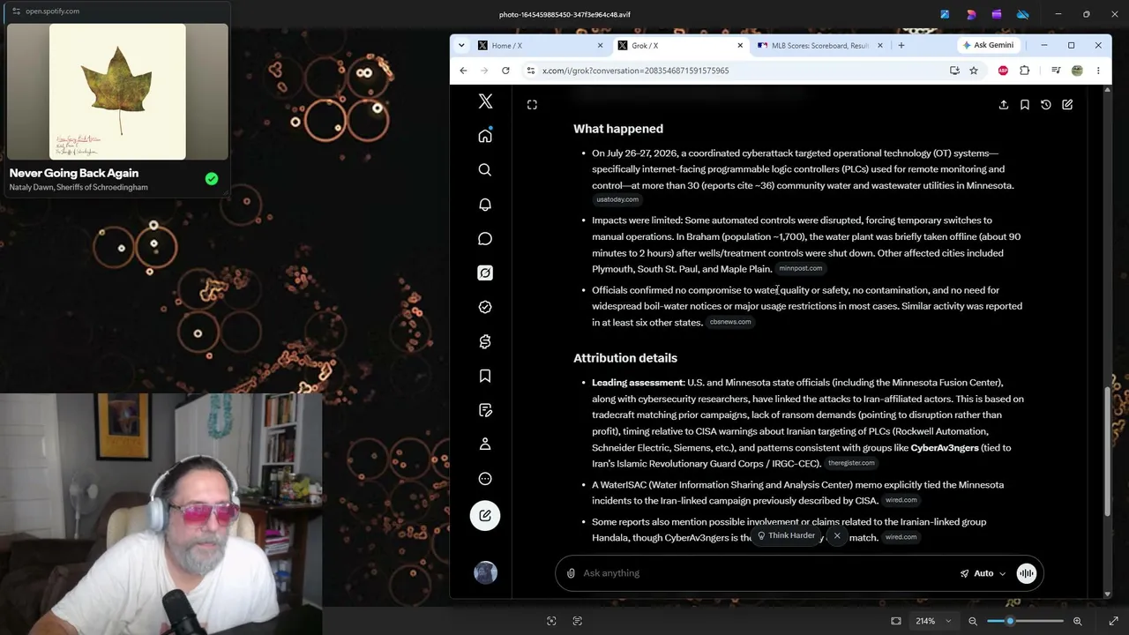The width and height of the screenshot is (1129, 635).
Task: Open the Chrome three-dot menu
Action: click(1098, 71)
